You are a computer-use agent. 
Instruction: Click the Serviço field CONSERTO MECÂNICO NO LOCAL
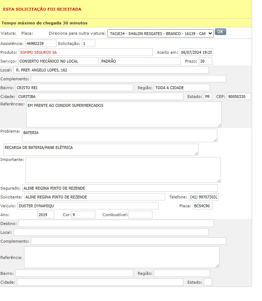click(58, 61)
